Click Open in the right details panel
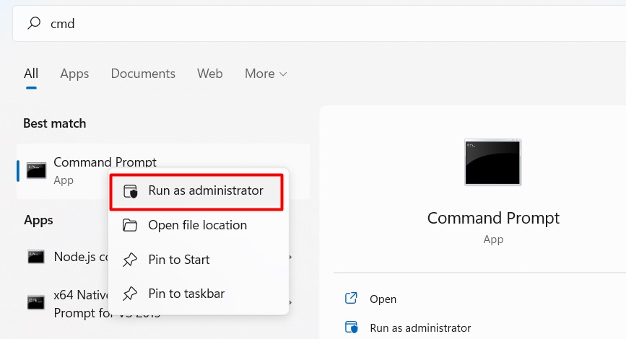 click(x=383, y=299)
